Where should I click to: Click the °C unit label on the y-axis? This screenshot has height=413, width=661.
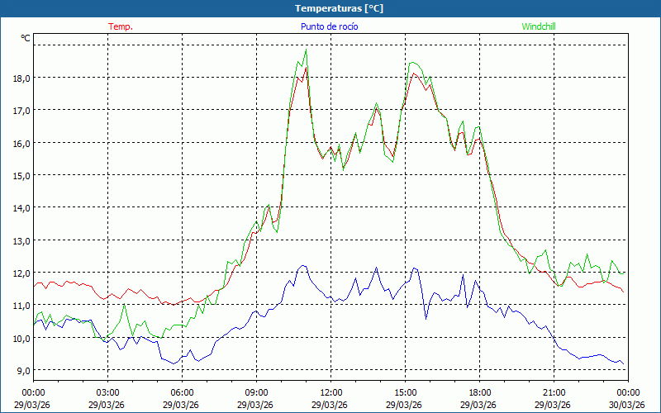[26, 38]
